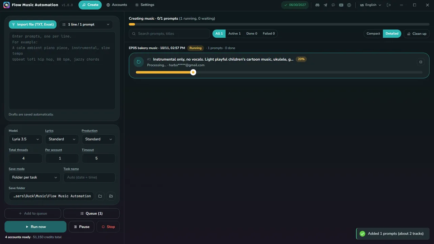
Task: Click the chat bubble support icon
Action: tap(333, 5)
